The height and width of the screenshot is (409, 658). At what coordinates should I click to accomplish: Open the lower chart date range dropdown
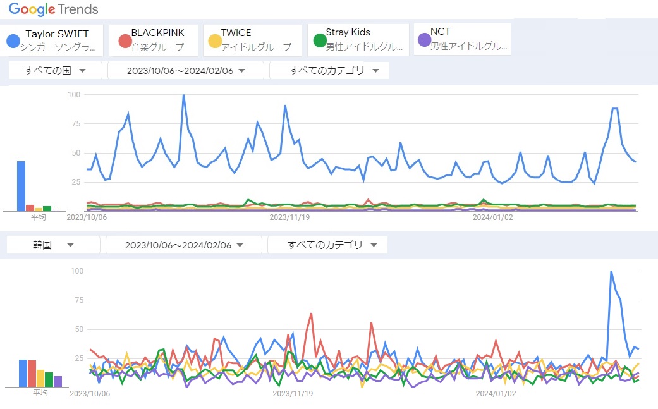pyautogui.click(x=184, y=245)
